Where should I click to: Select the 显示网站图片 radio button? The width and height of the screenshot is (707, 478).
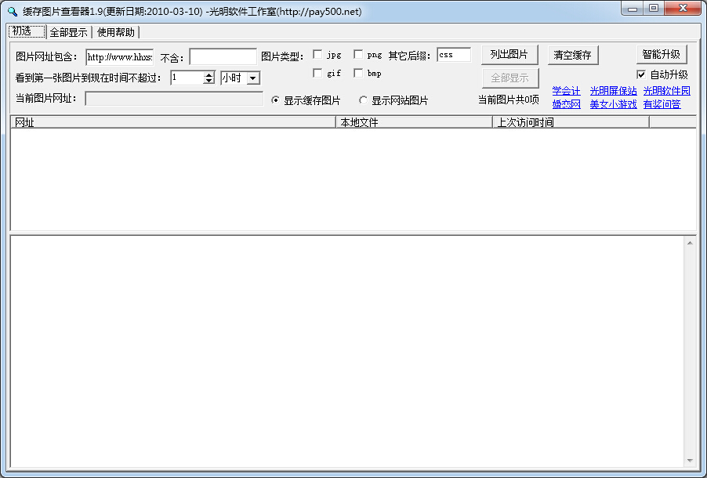[x=364, y=100]
